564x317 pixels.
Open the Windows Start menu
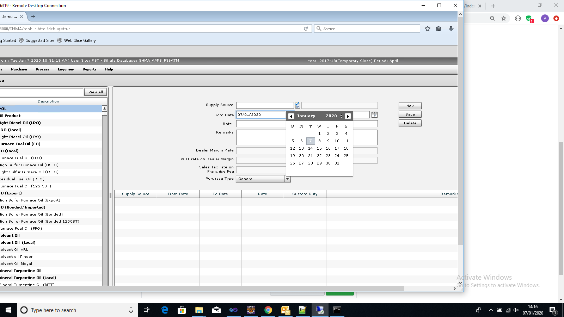click(8, 310)
